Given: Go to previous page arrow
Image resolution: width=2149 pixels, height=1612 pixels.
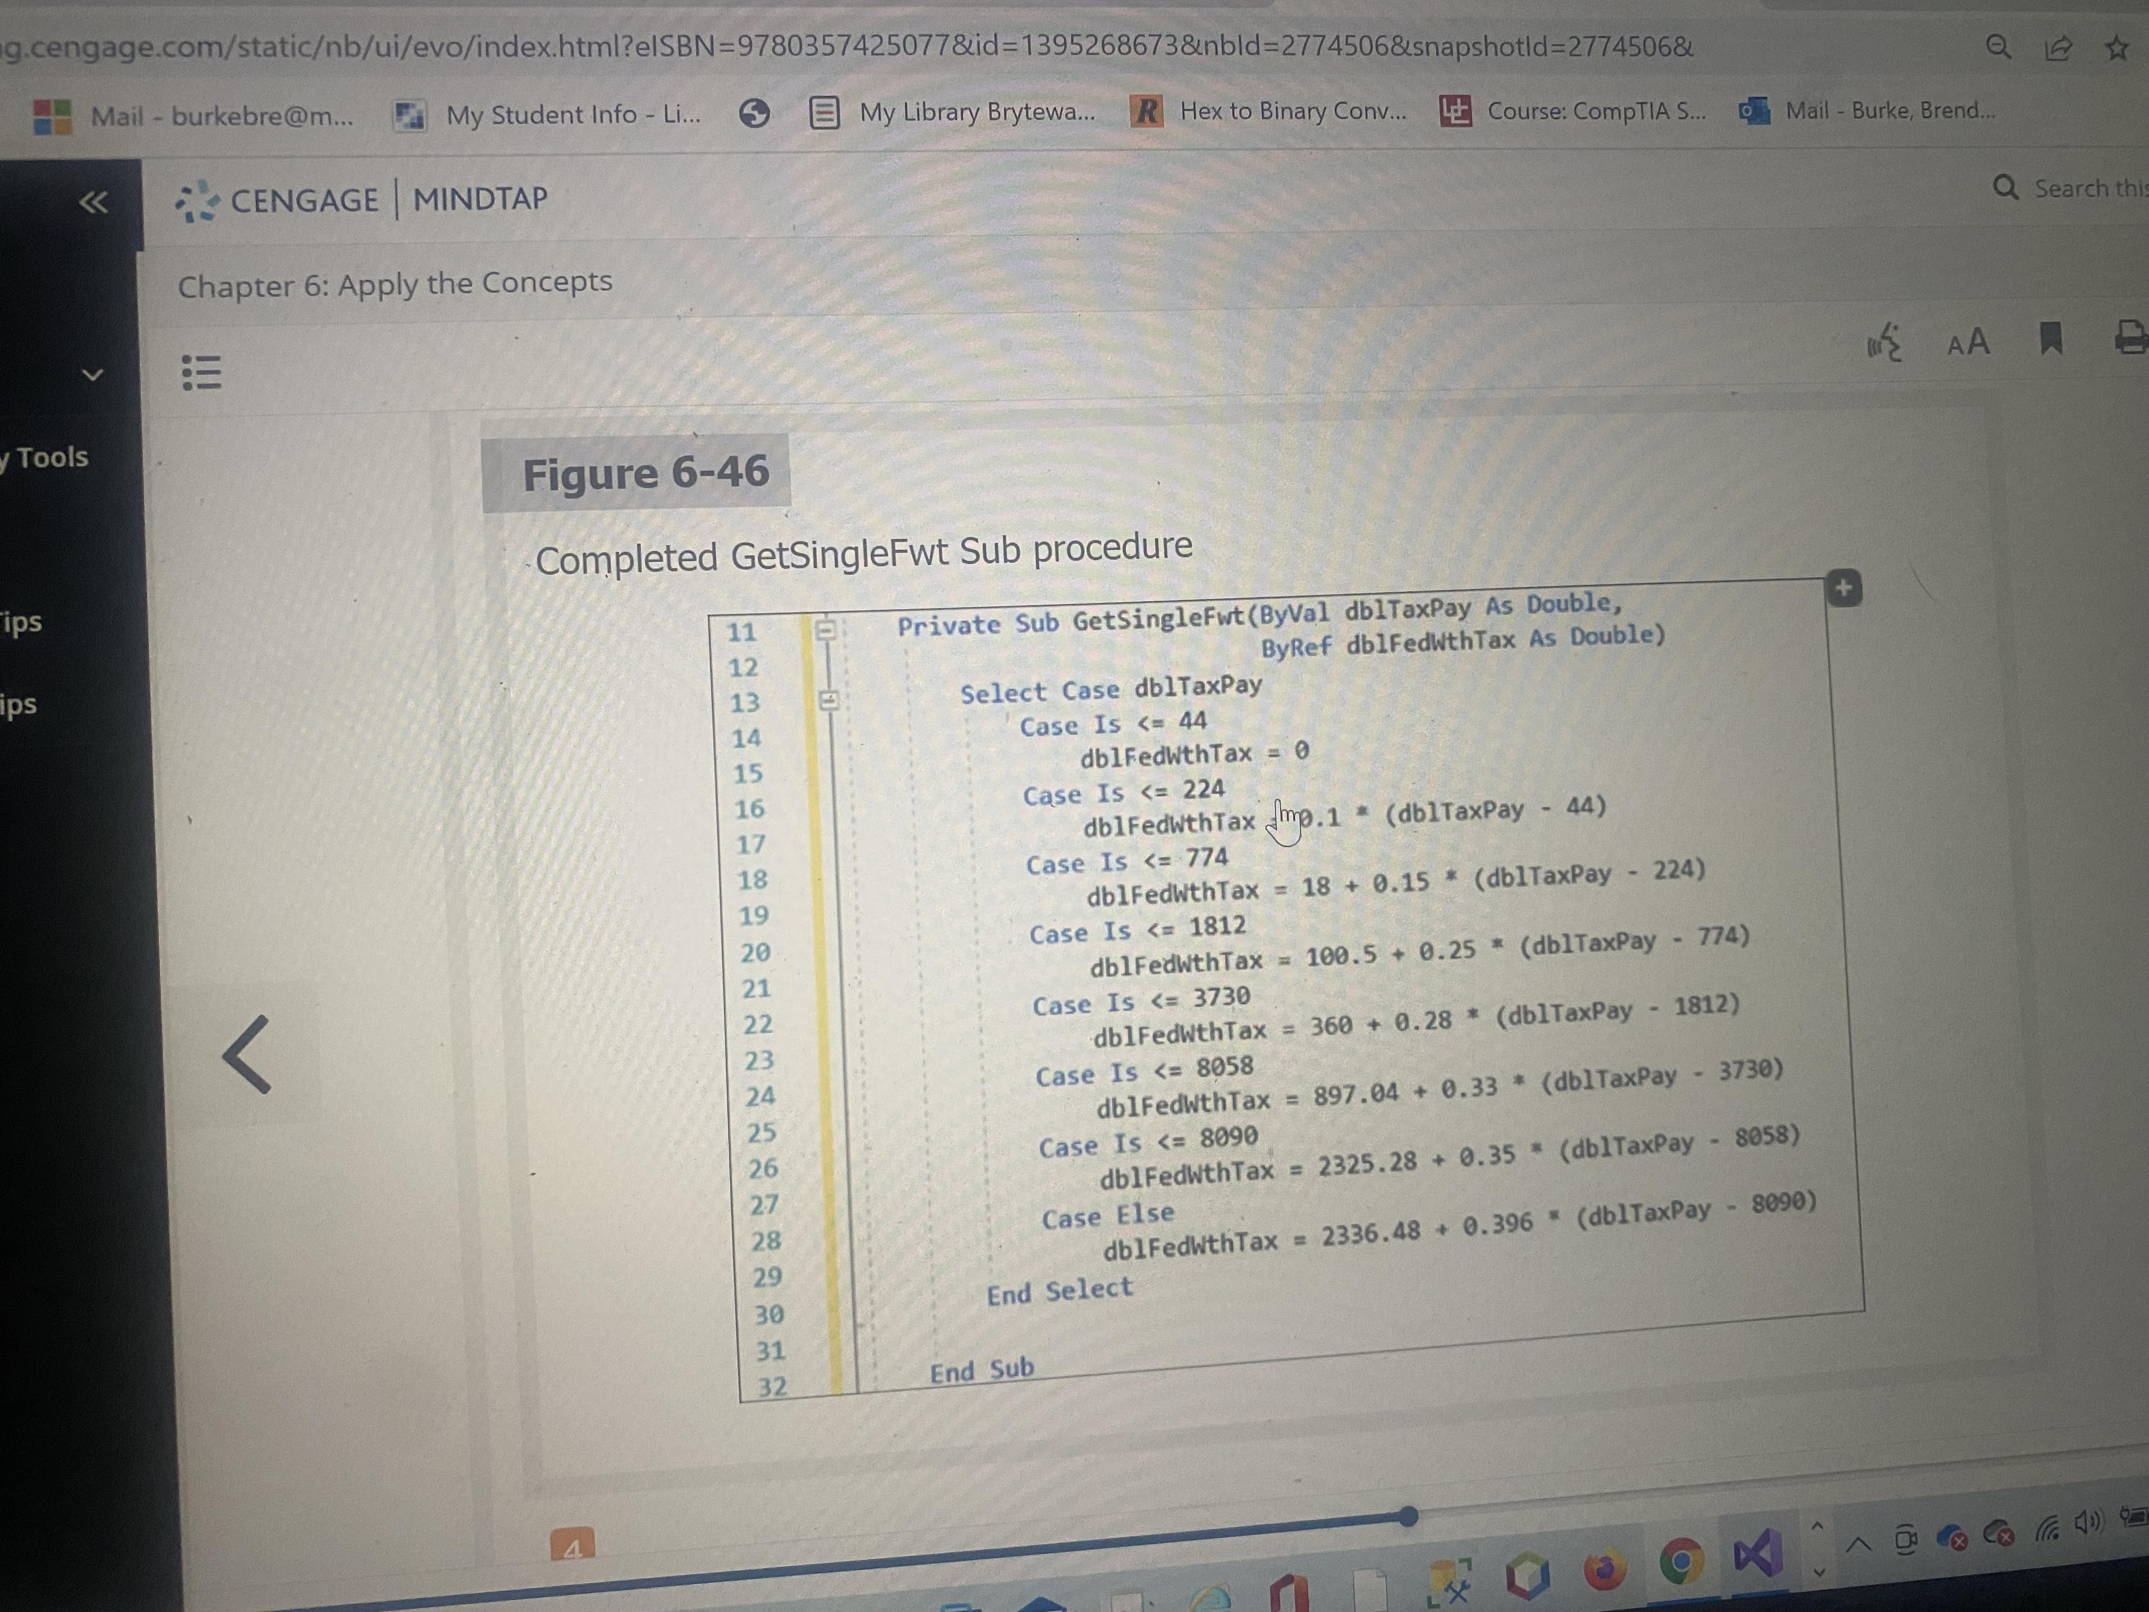Looking at the screenshot, I should pos(247,1055).
